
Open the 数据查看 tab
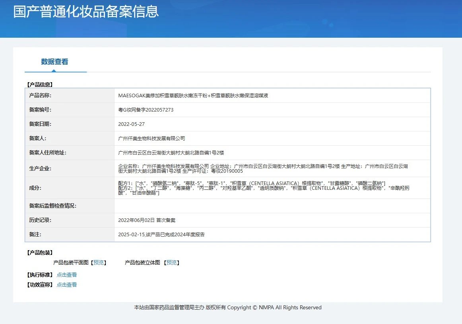[54, 62]
